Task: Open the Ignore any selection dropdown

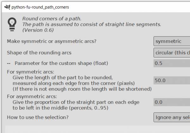Action: pos(171,118)
